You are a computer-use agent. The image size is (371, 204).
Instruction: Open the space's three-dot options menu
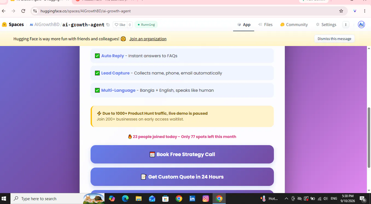pyautogui.click(x=346, y=25)
